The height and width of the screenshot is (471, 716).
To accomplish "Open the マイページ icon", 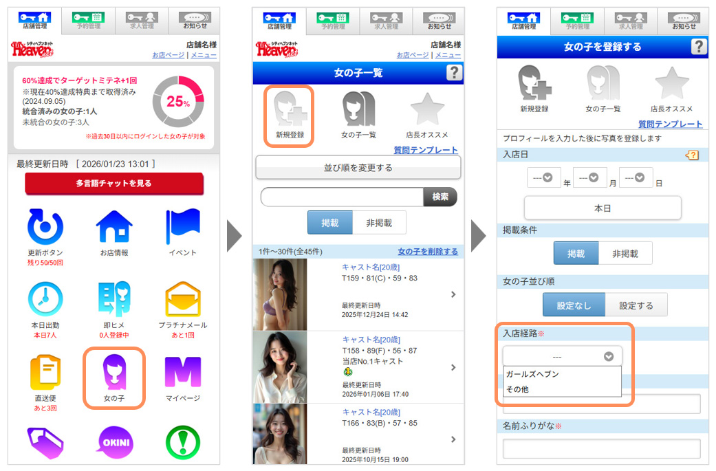I will [x=183, y=373].
